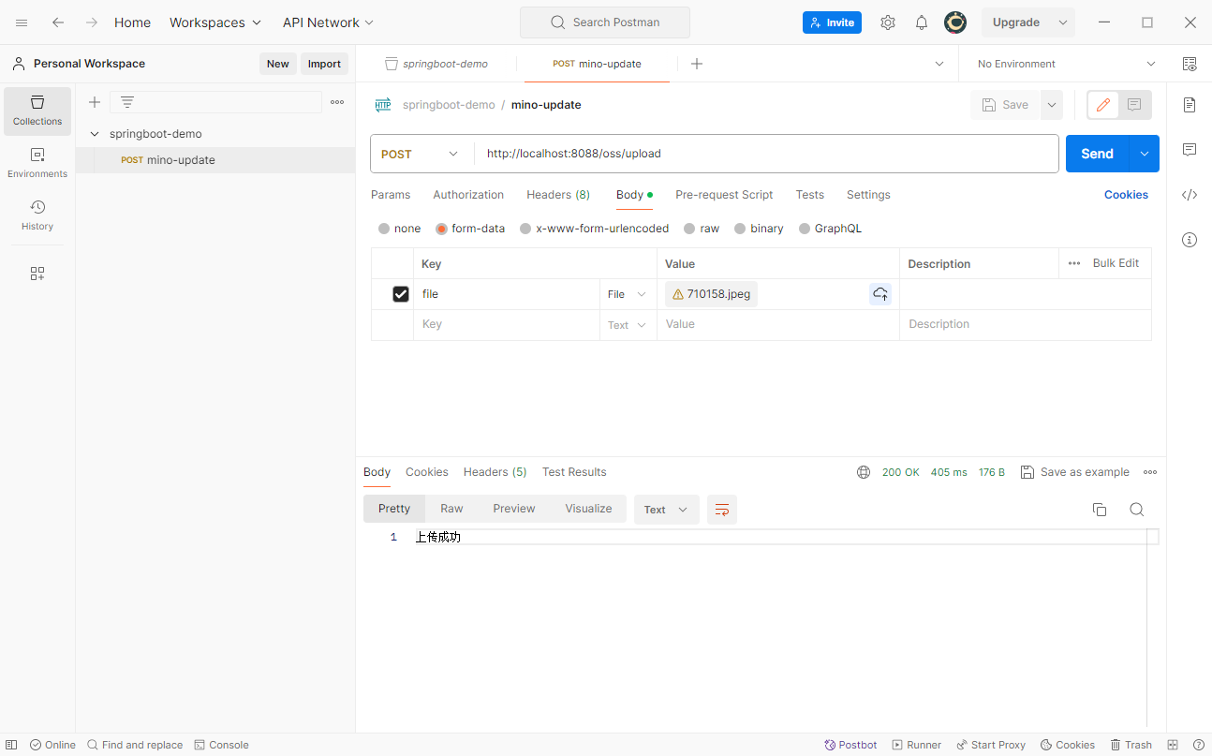Toggle line wrap icon in response
1212x756 pixels.
pyautogui.click(x=722, y=510)
